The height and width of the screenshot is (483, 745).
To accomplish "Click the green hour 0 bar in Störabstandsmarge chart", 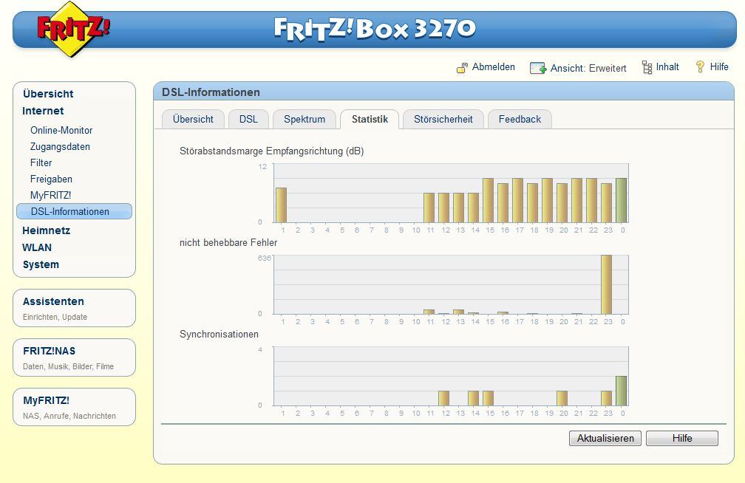I will (621, 200).
